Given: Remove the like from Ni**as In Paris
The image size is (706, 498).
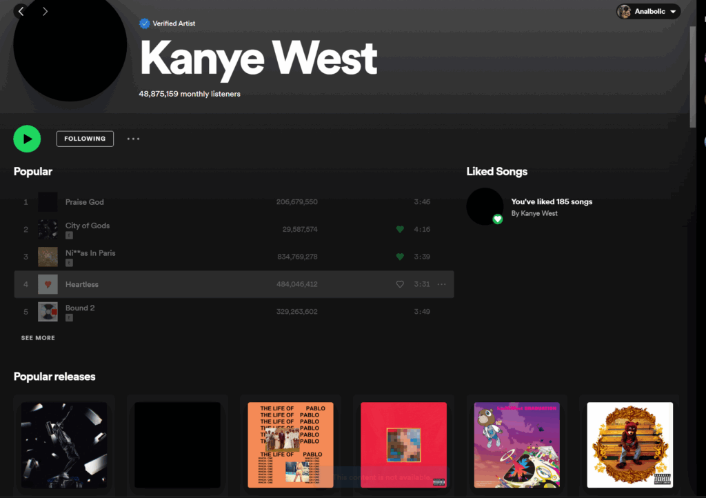Looking at the screenshot, I should point(400,257).
